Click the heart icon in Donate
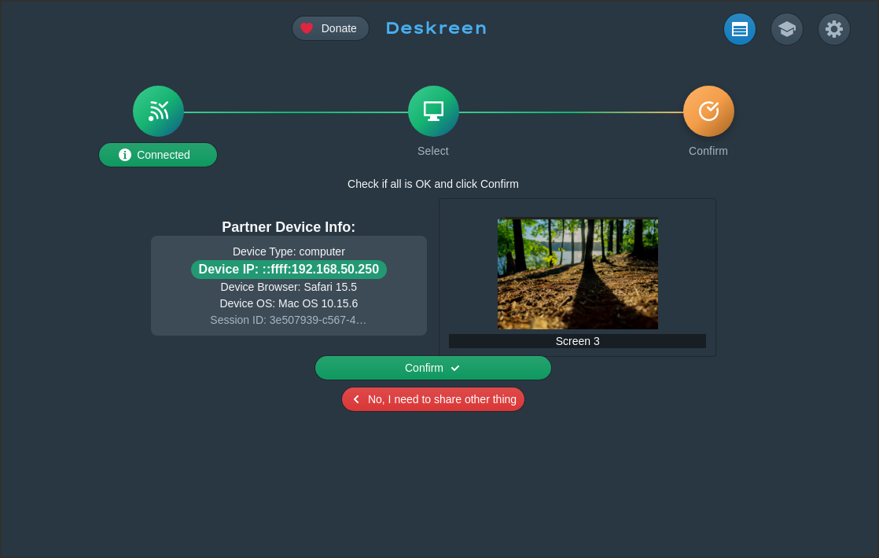879x558 pixels. point(307,28)
